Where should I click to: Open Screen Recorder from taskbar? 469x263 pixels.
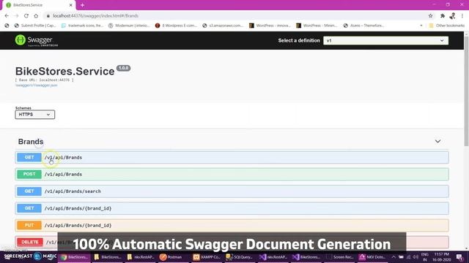tap(339, 257)
